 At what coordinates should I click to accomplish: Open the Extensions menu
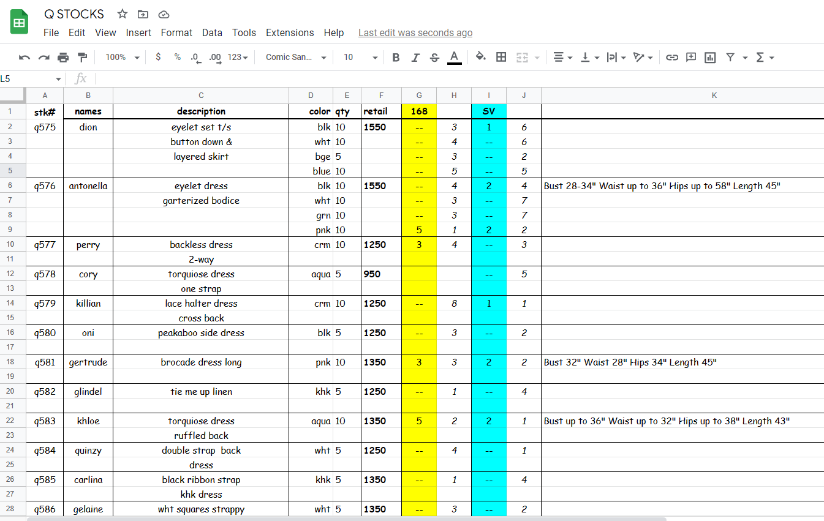[290, 32]
